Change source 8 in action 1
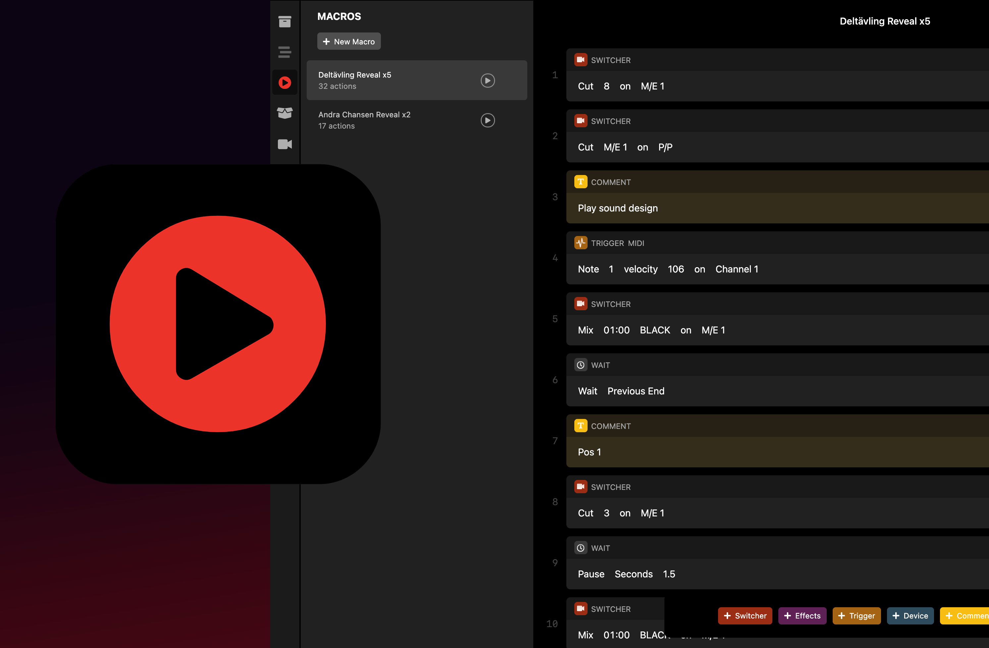The image size is (989, 648). 606,86
